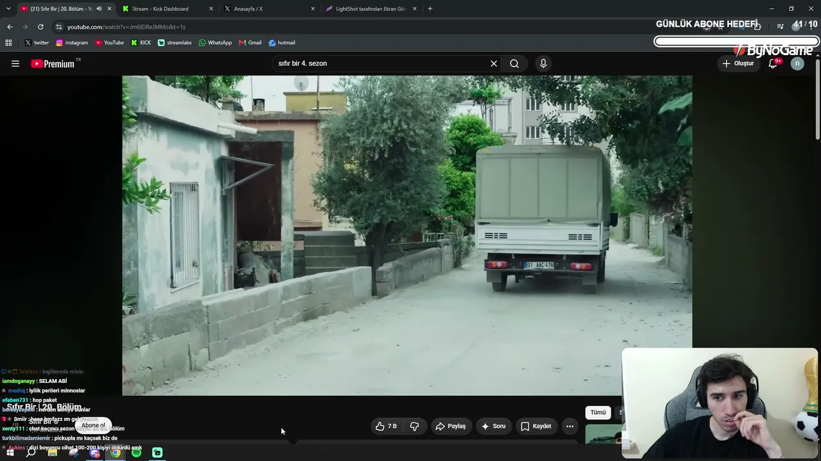Dislike the video with thumbs down
Screen dimensions: 821x461
[414, 426]
